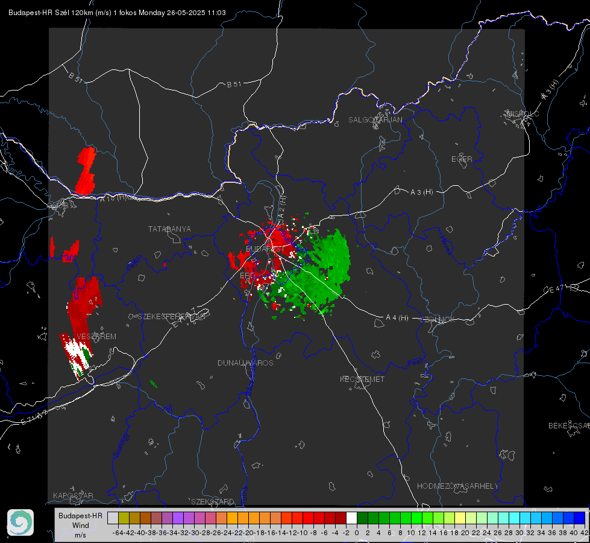Click the white legend swatch between -2 and 0
Screen dimensions: 590x543
(x=351, y=518)
